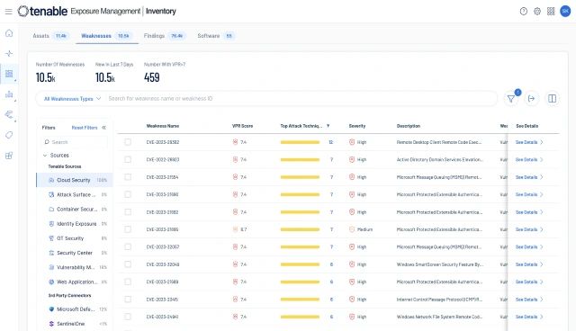Tick the checkbox for CVE-2023-21692
The image size is (576, 331).
coord(128,211)
